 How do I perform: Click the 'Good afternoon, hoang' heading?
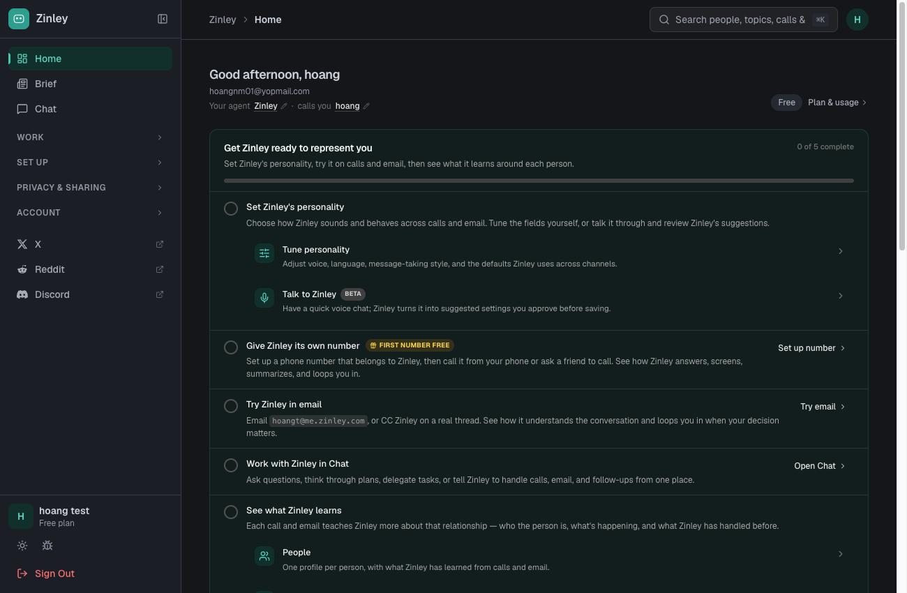(x=275, y=75)
